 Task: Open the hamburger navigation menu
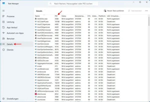[x=3, y=11]
